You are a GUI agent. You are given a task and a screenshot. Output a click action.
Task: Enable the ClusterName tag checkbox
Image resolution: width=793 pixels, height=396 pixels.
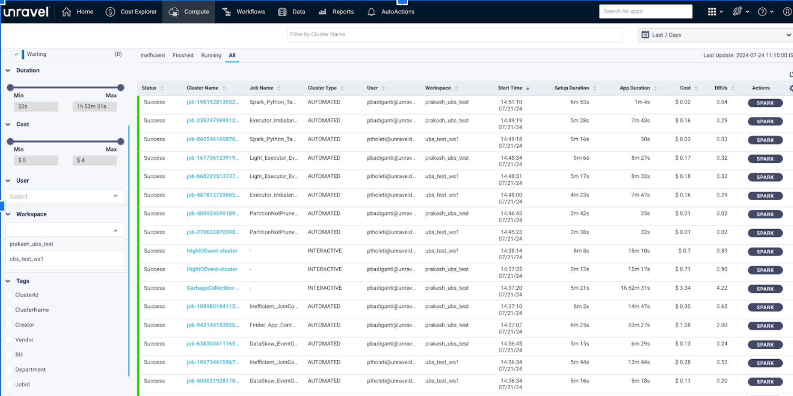pyautogui.click(x=9, y=310)
